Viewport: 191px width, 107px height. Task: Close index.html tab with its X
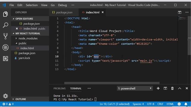pos(103,12)
